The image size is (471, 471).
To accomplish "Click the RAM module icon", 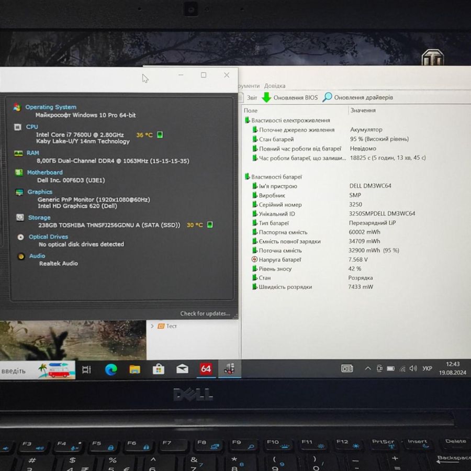I will point(18,153).
